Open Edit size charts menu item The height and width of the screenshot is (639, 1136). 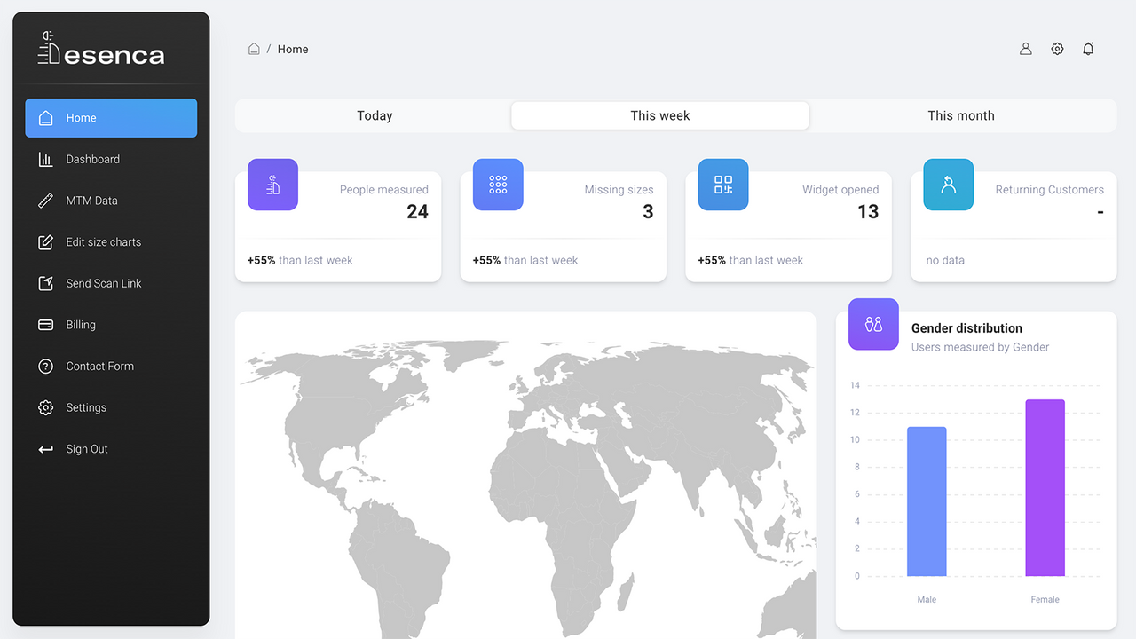tap(111, 242)
